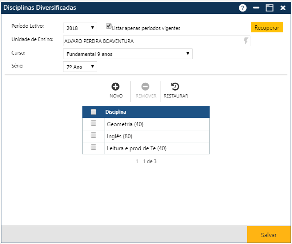This screenshot has width=292, height=244.
Task: Click the Salvar button
Action: coord(269,235)
